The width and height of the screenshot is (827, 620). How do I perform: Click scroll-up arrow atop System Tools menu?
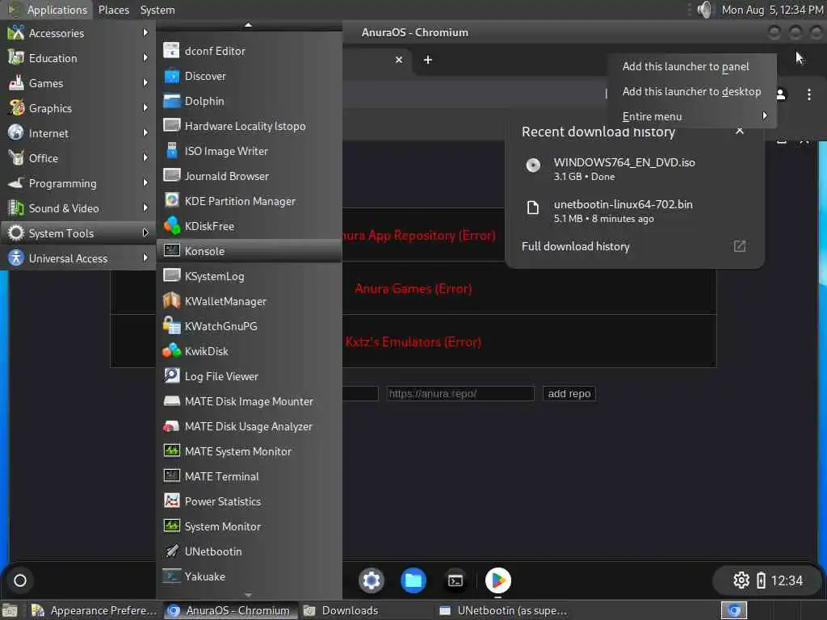249,25
